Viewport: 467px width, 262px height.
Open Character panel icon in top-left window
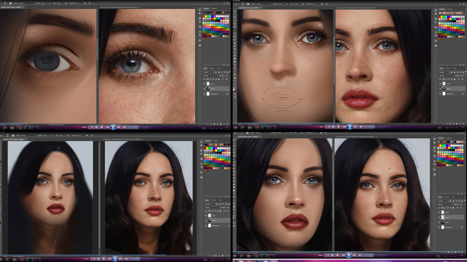coord(200,32)
